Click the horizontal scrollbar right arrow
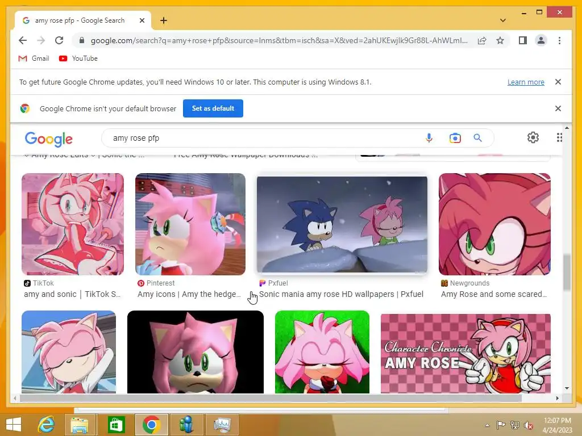The height and width of the screenshot is (436, 582). (557, 398)
